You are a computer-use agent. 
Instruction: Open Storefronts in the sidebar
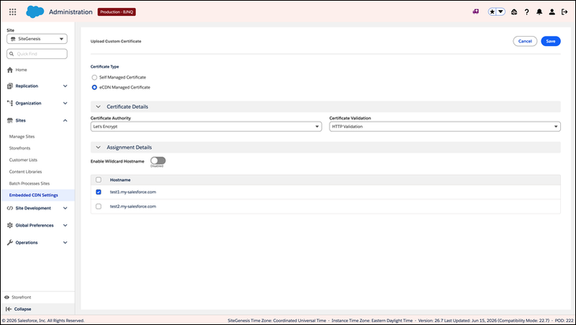[x=20, y=148]
